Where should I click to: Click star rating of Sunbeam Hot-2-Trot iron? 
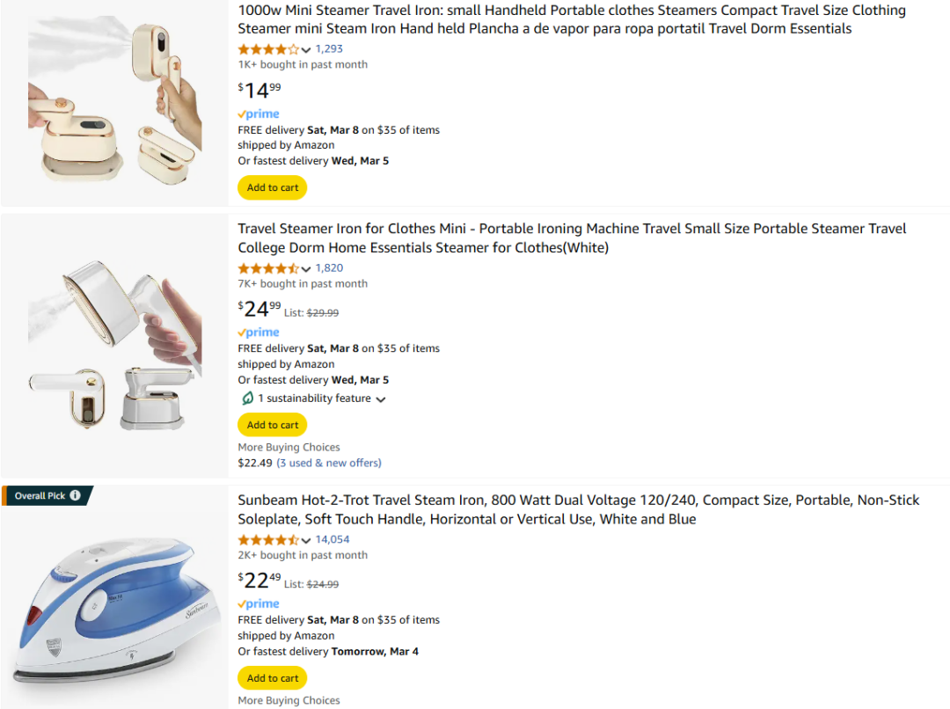268,540
